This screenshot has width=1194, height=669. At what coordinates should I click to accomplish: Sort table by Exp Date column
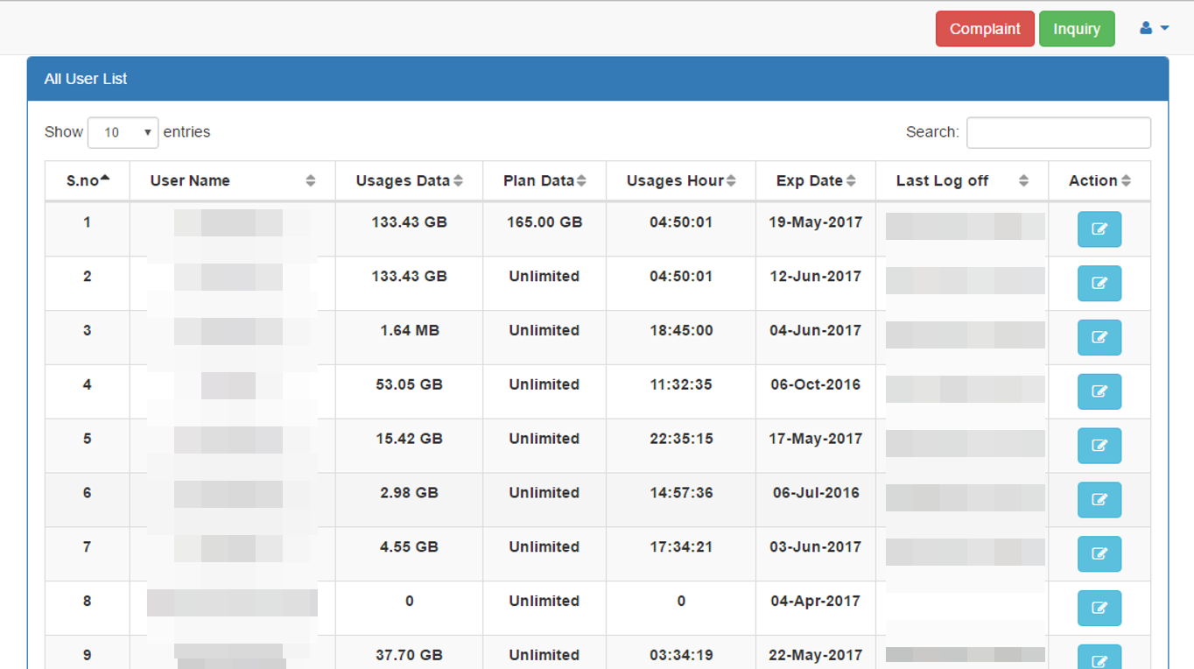click(x=816, y=180)
